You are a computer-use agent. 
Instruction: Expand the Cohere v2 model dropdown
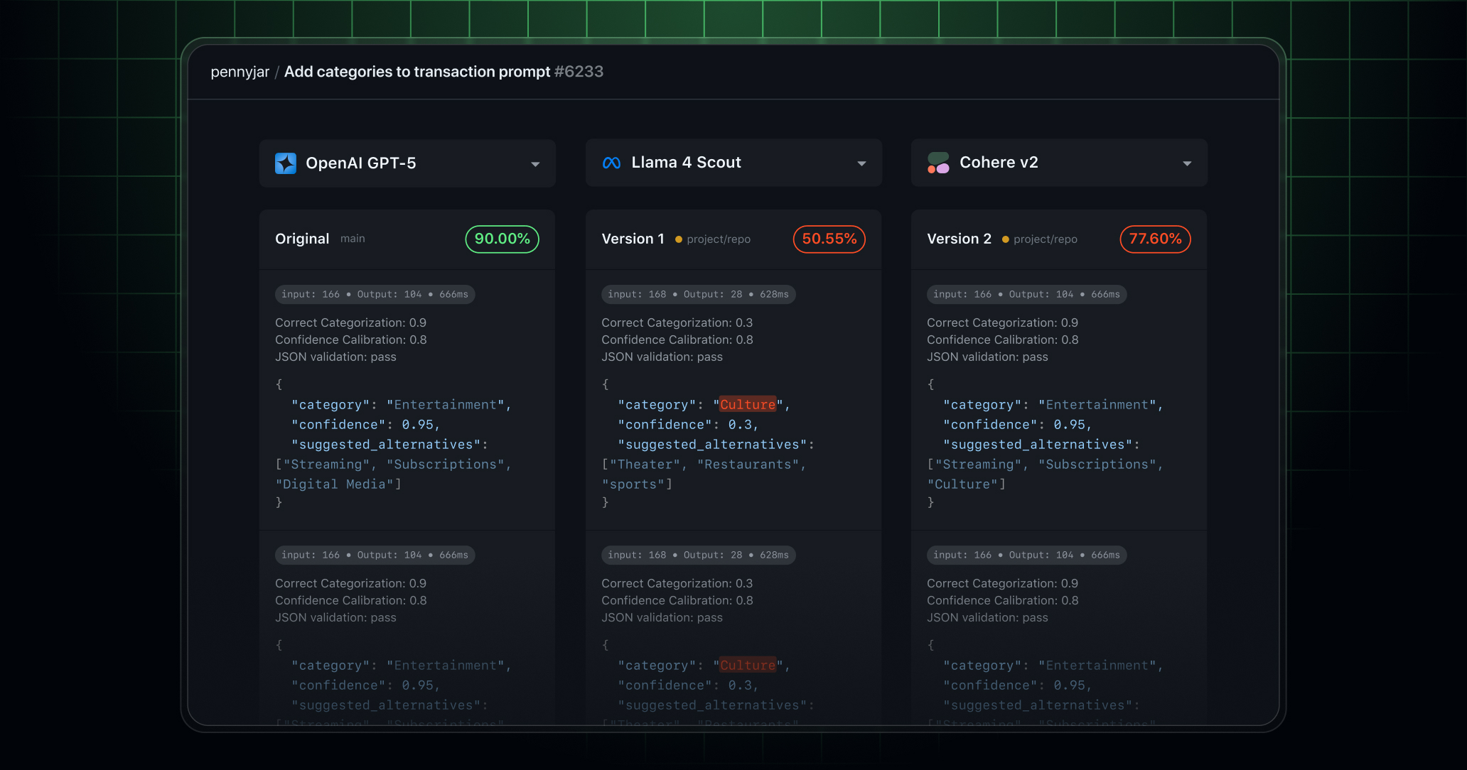coord(1186,163)
